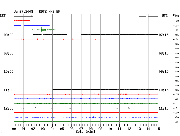The height and width of the screenshot is (136, 180).
Task: Click minute tick label 13
Action: (139, 129)
